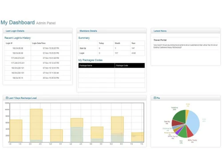Click the Login month value 117

116,53
